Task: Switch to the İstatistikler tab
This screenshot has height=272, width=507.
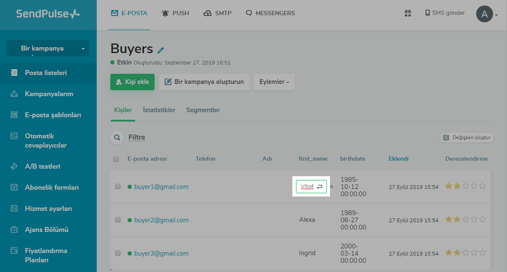Action: pyautogui.click(x=159, y=110)
